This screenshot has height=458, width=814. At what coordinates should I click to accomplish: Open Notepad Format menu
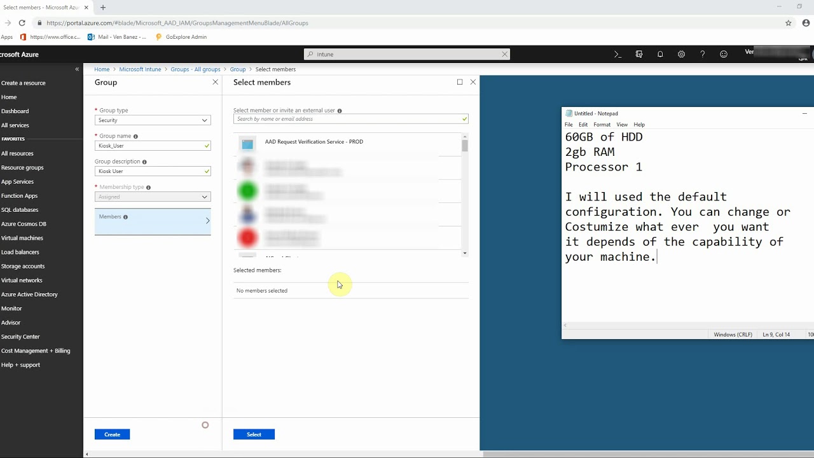coord(602,125)
